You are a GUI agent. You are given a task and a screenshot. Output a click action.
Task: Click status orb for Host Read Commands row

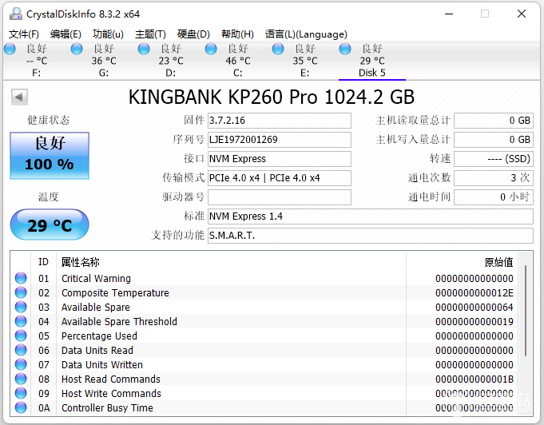click(x=21, y=379)
